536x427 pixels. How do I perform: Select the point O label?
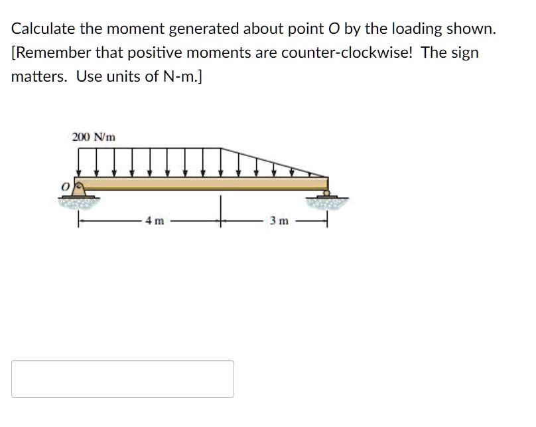[x=65, y=187]
